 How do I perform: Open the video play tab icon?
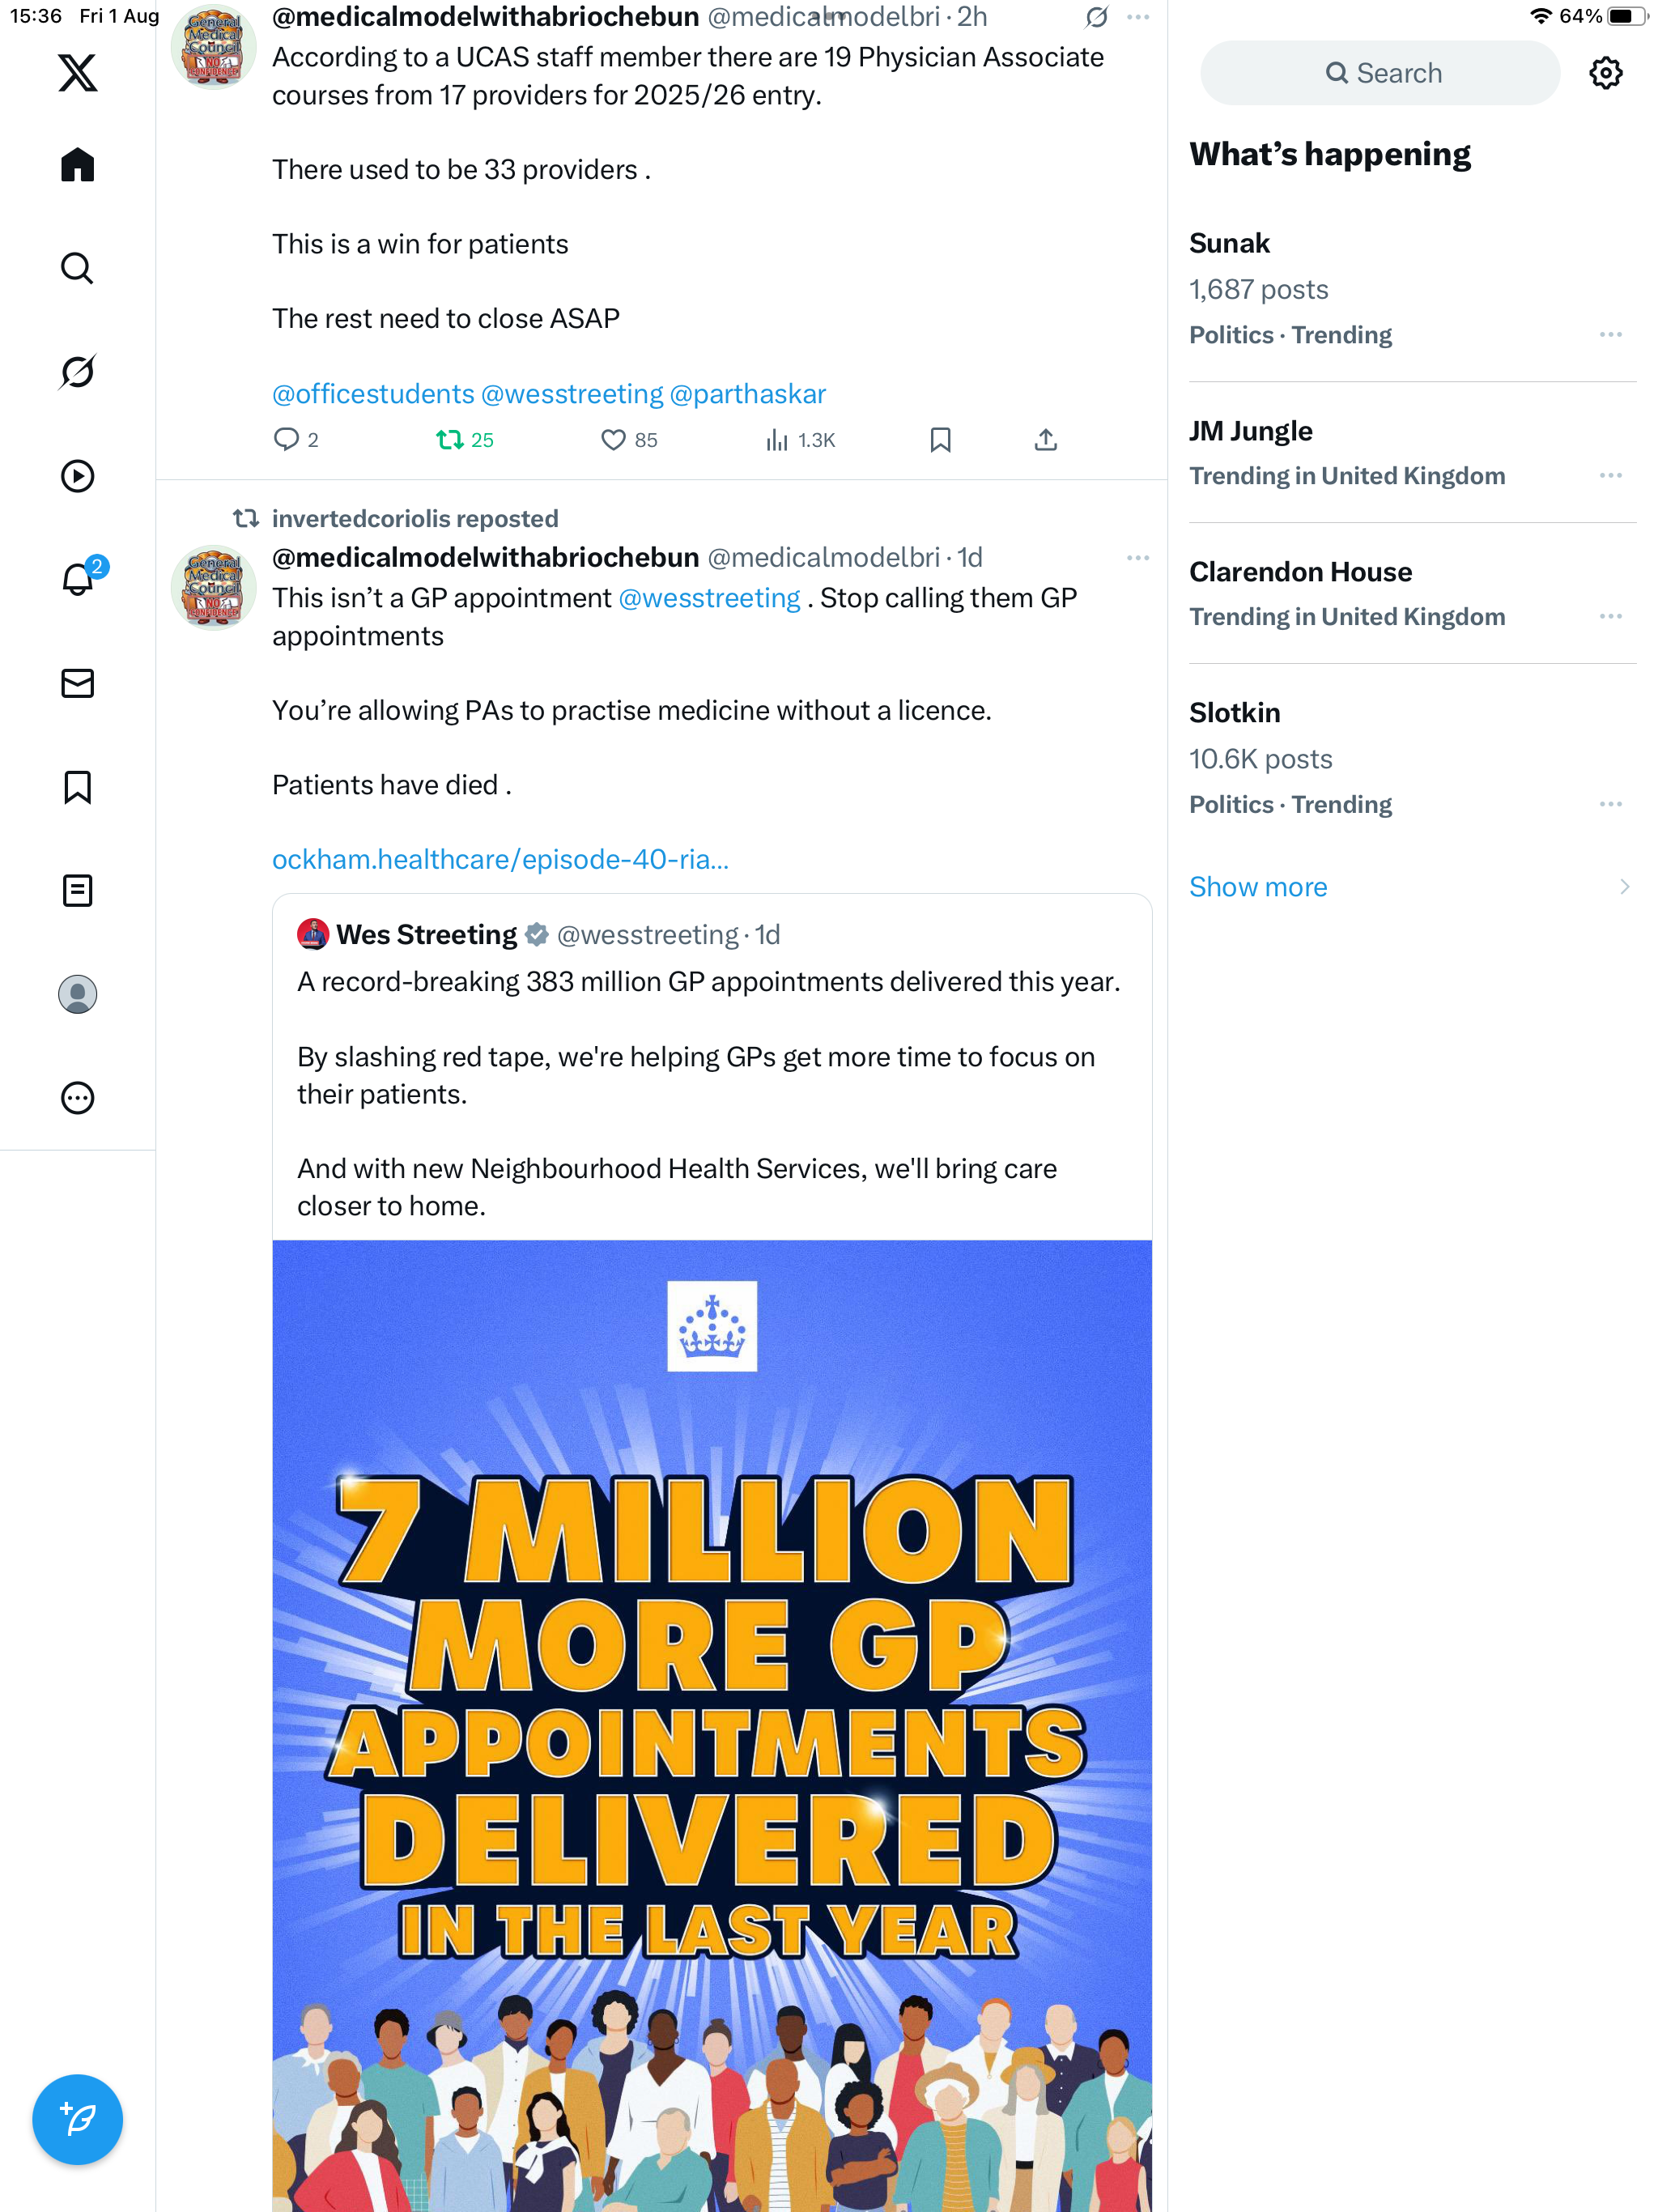click(x=77, y=476)
